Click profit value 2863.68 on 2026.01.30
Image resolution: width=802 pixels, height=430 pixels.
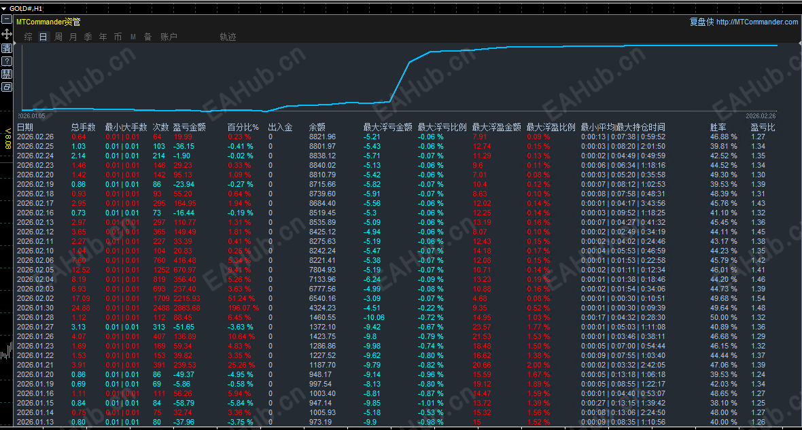(x=187, y=308)
